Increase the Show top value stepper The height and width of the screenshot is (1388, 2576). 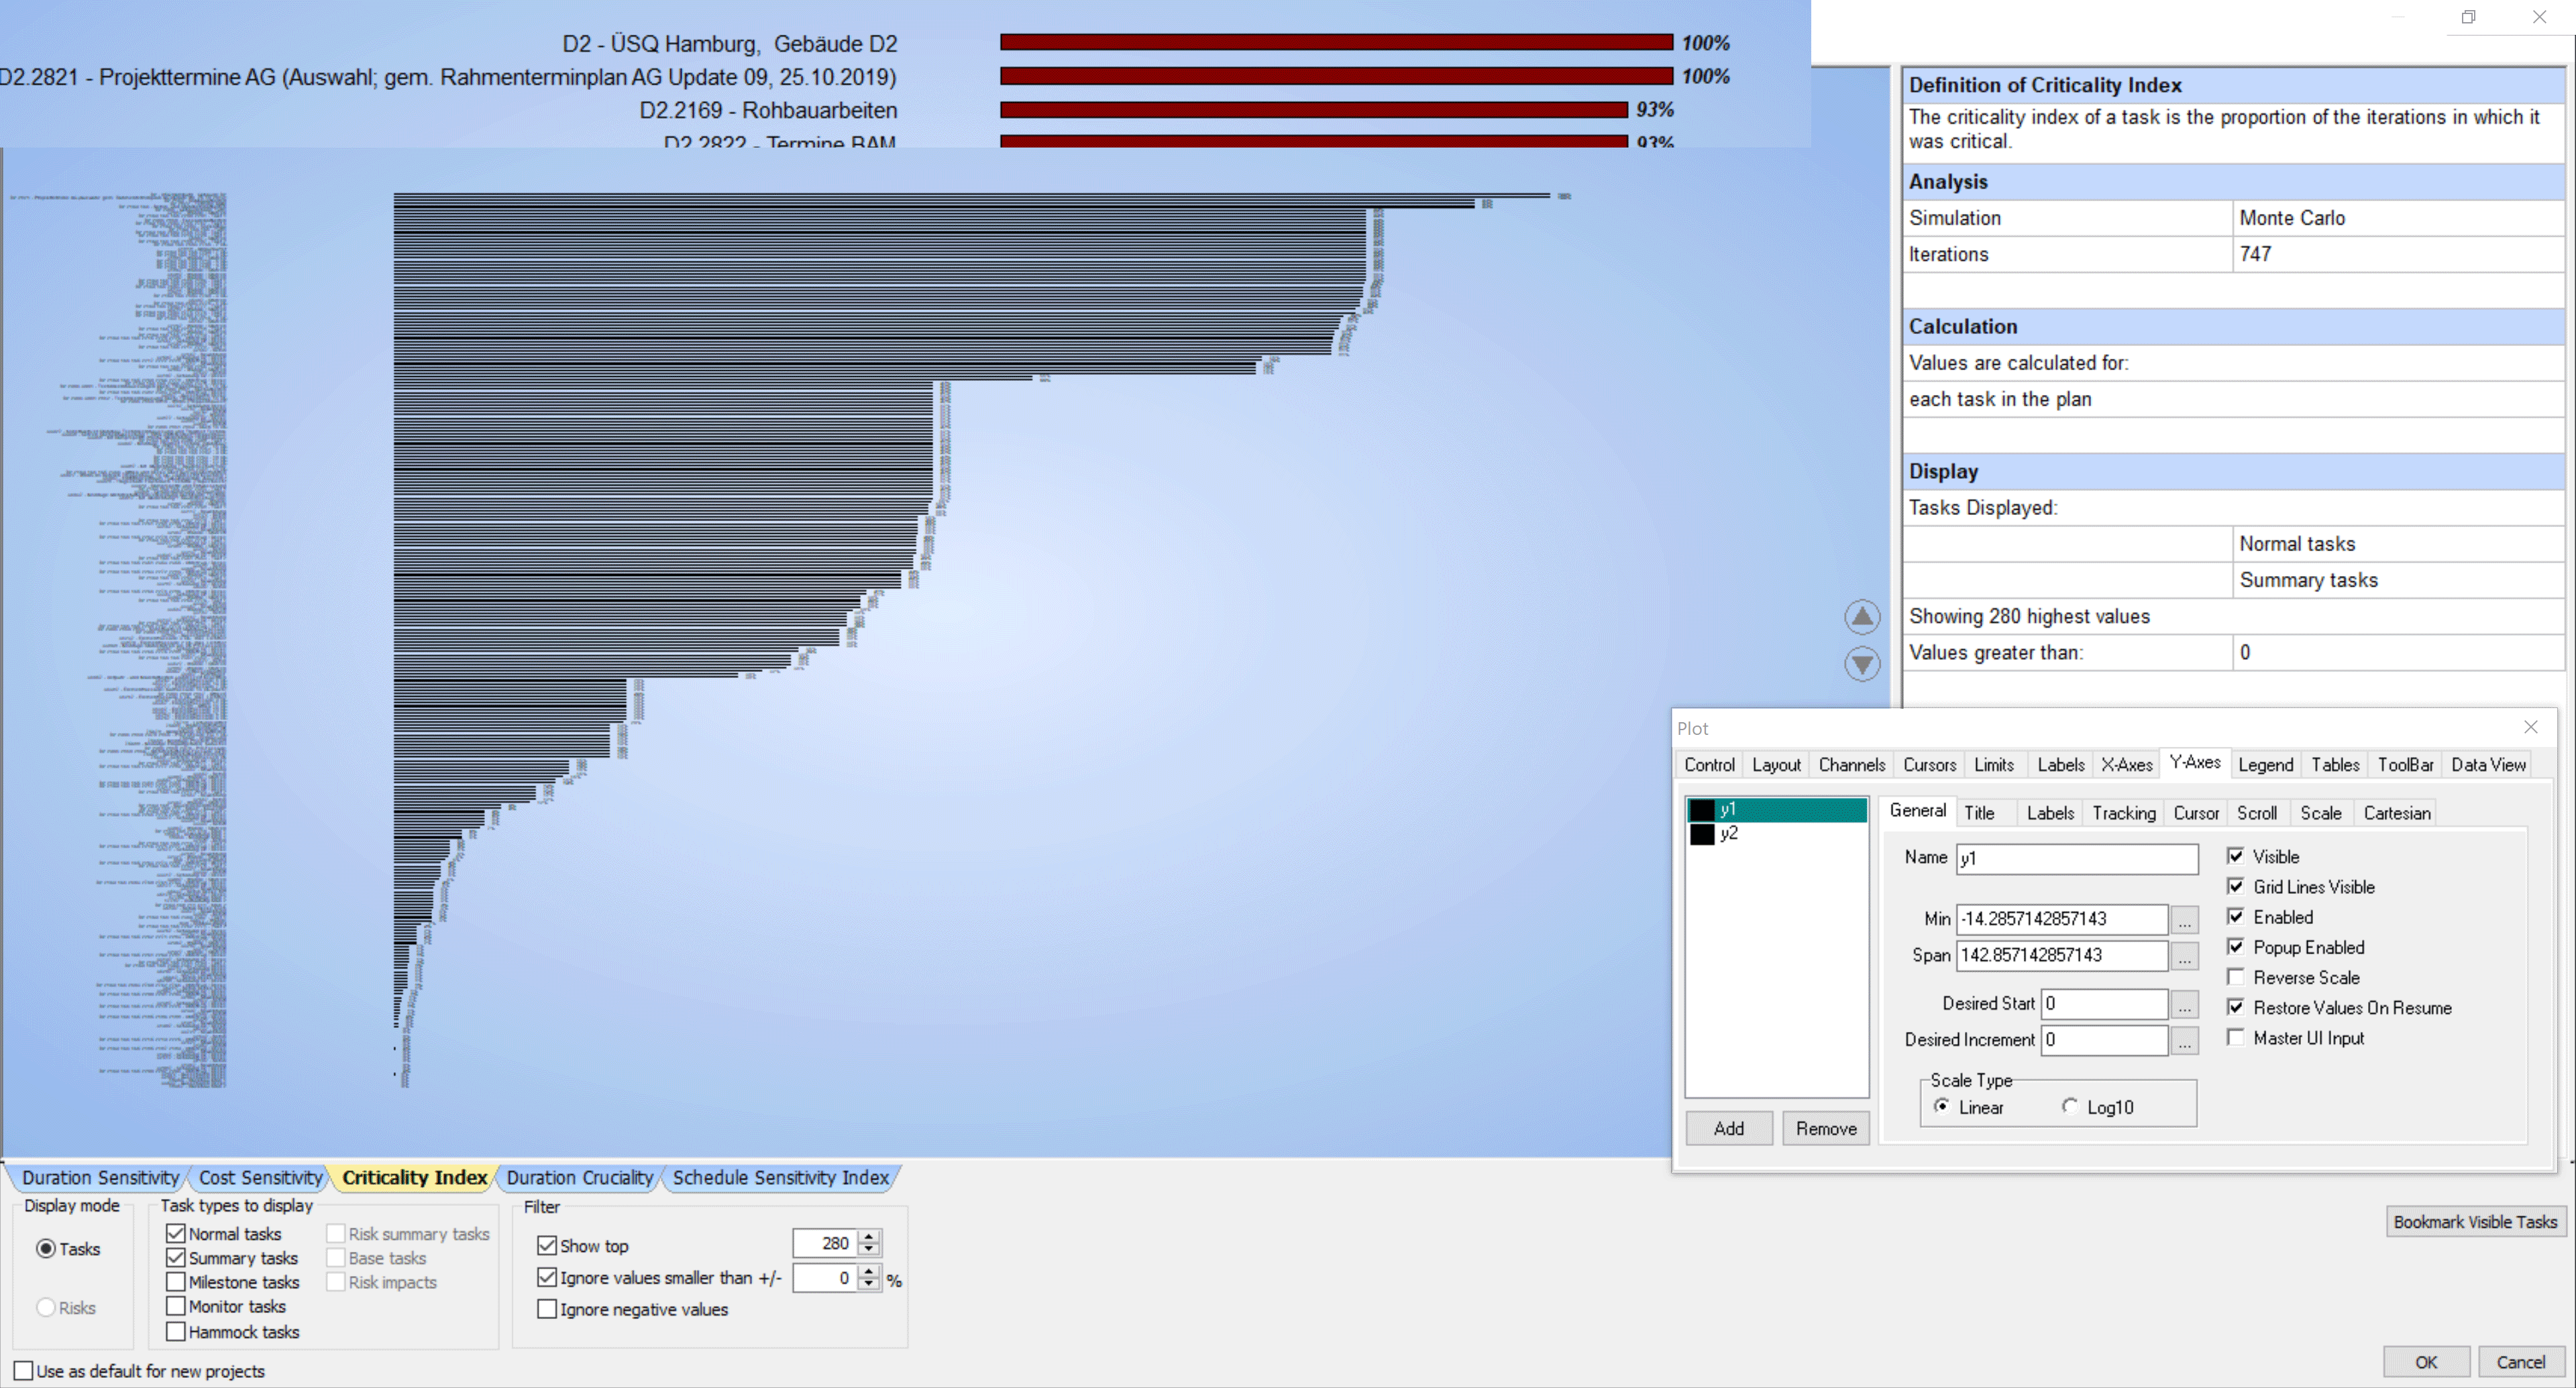(x=869, y=1237)
